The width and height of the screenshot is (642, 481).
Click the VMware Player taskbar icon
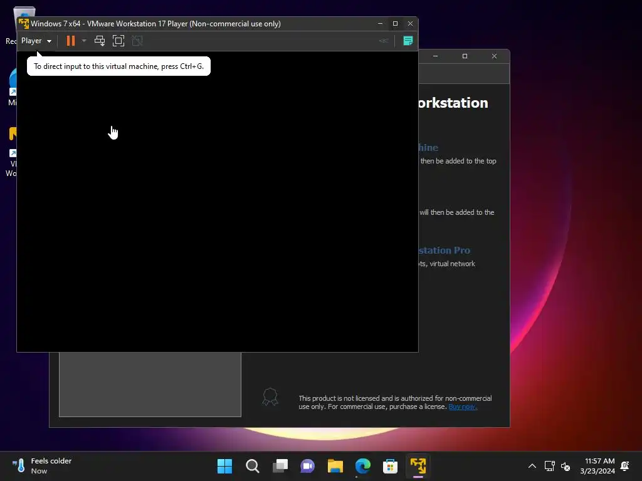pos(418,466)
